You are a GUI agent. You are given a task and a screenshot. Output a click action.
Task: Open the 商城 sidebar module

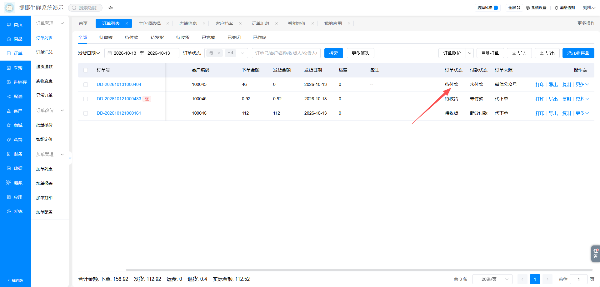[x=16, y=125]
